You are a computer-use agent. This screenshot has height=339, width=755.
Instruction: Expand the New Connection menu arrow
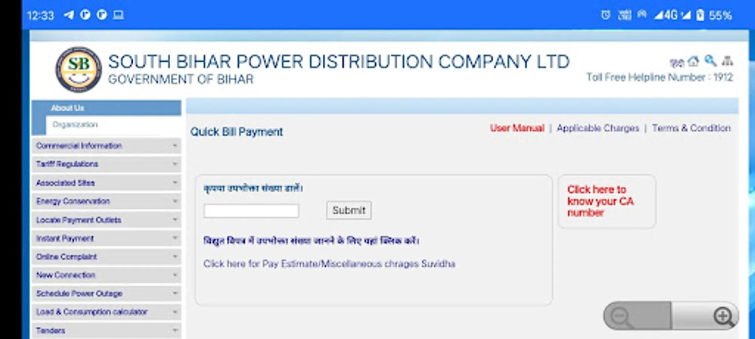175,275
